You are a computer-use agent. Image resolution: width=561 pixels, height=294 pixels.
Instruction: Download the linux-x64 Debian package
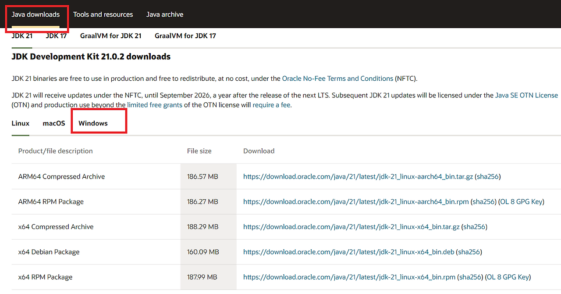pyautogui.click(x=348, y=252)
